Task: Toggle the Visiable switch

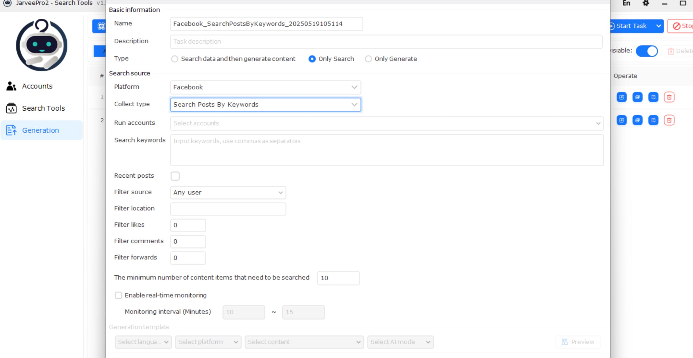Action: click(647, 51)
